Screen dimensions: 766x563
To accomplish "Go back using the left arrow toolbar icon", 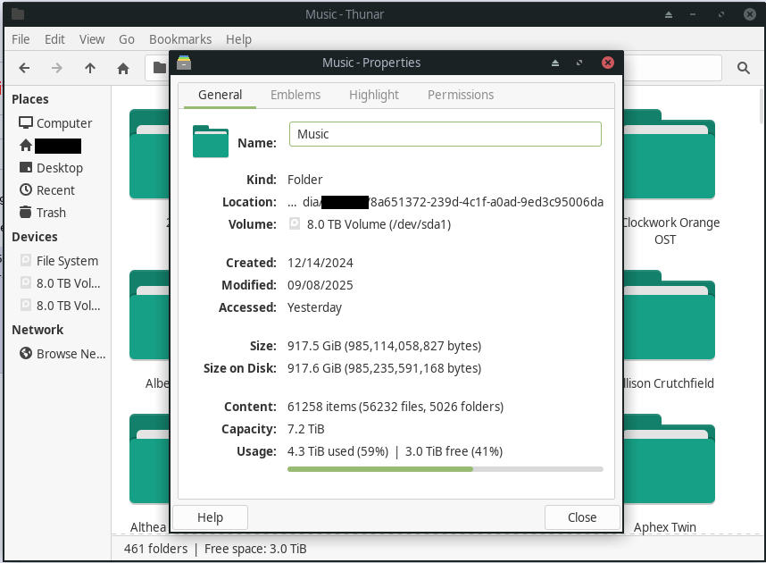I will [24, 68].
